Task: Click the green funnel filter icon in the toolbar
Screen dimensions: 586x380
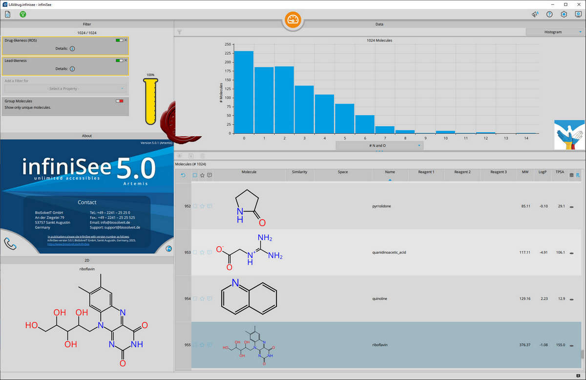Action: (x=23, y=14)
